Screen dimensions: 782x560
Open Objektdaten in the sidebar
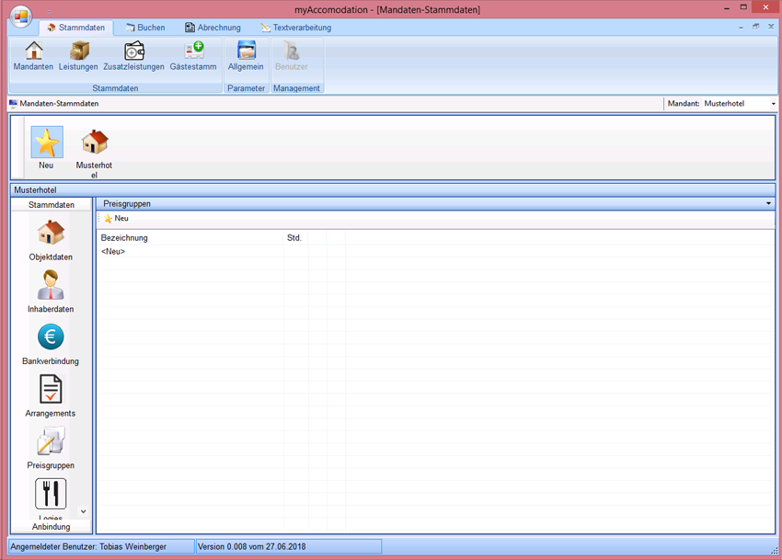coord(51,235)
